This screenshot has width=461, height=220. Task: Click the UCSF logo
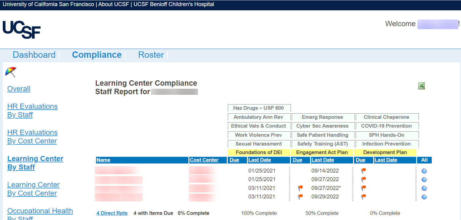(x=22, y=30)
